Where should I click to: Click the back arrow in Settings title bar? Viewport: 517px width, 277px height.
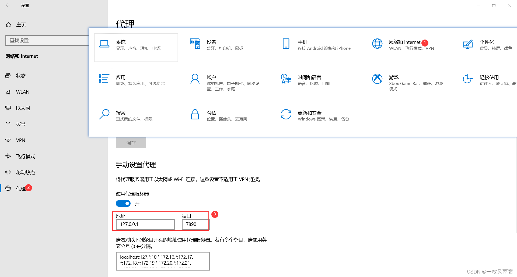8,5
